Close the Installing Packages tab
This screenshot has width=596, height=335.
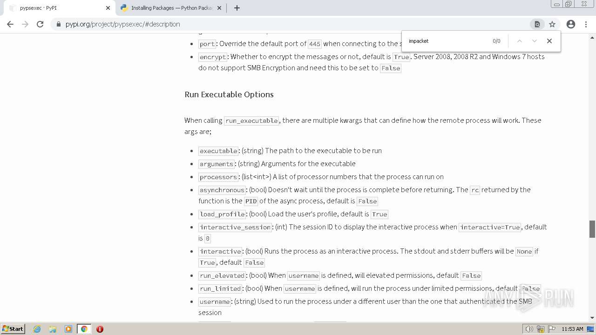(x=219, y=8)
